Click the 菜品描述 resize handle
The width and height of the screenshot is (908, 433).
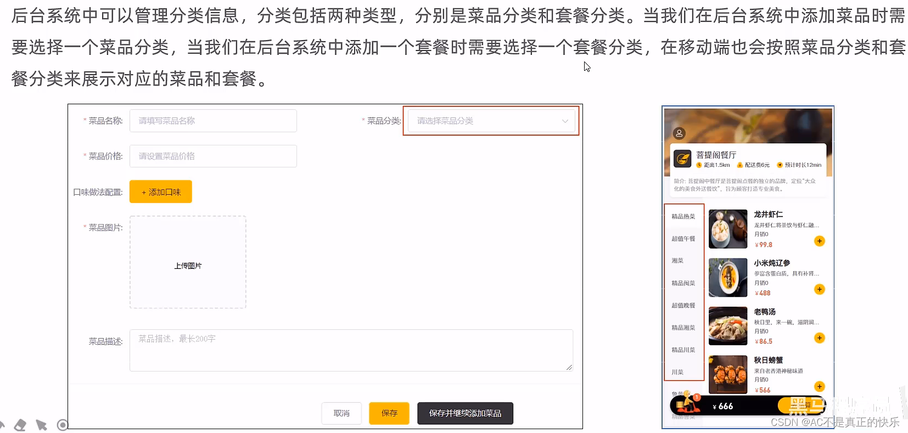pos(569,368)
